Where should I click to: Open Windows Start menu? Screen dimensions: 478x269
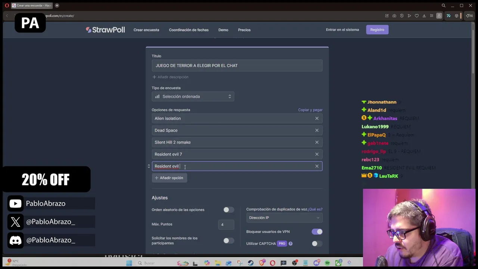click(129, 263)
